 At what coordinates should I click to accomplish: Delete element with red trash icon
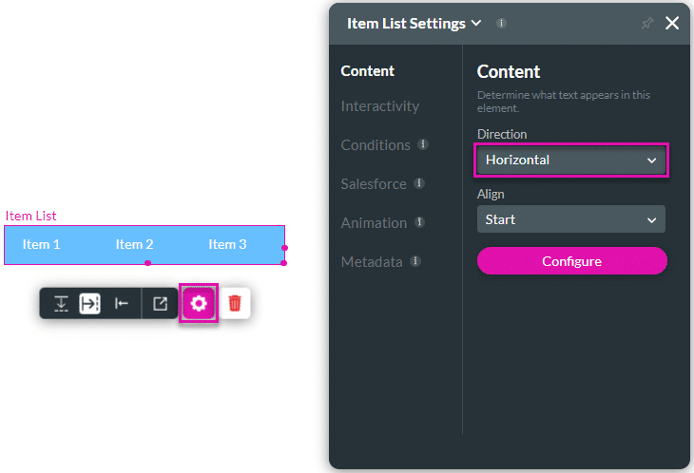click(x=235, y=303)
